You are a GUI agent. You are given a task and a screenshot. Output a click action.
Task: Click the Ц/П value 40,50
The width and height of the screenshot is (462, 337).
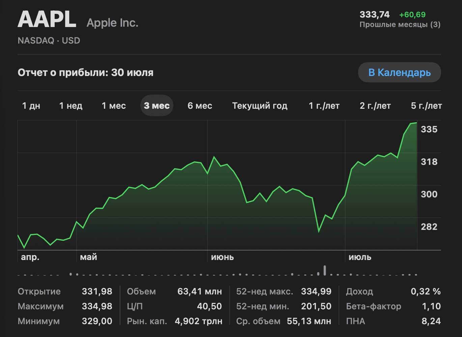[x=209, y=306]
